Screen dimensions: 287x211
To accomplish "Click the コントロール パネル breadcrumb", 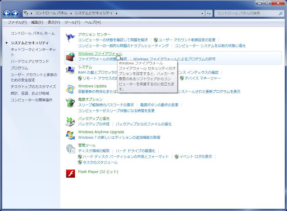I will (x=51, y=13).
